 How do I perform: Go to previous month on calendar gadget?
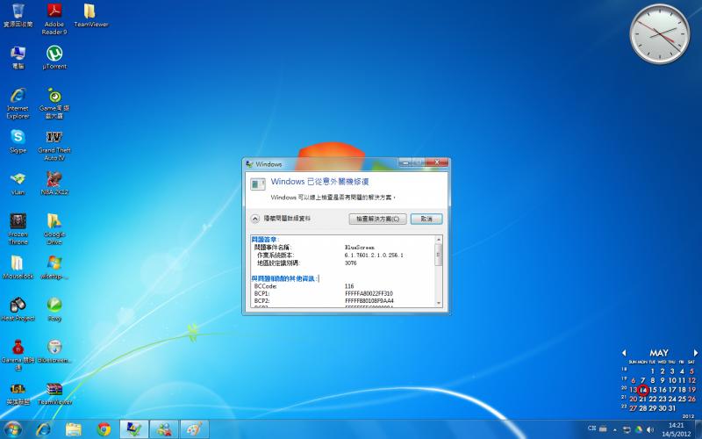[x=624, y=353]
